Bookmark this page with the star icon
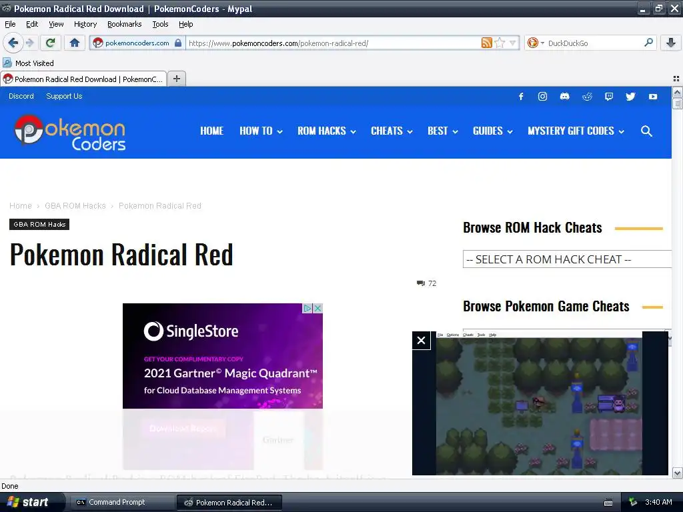683x512 pixels. coord(500,43)
